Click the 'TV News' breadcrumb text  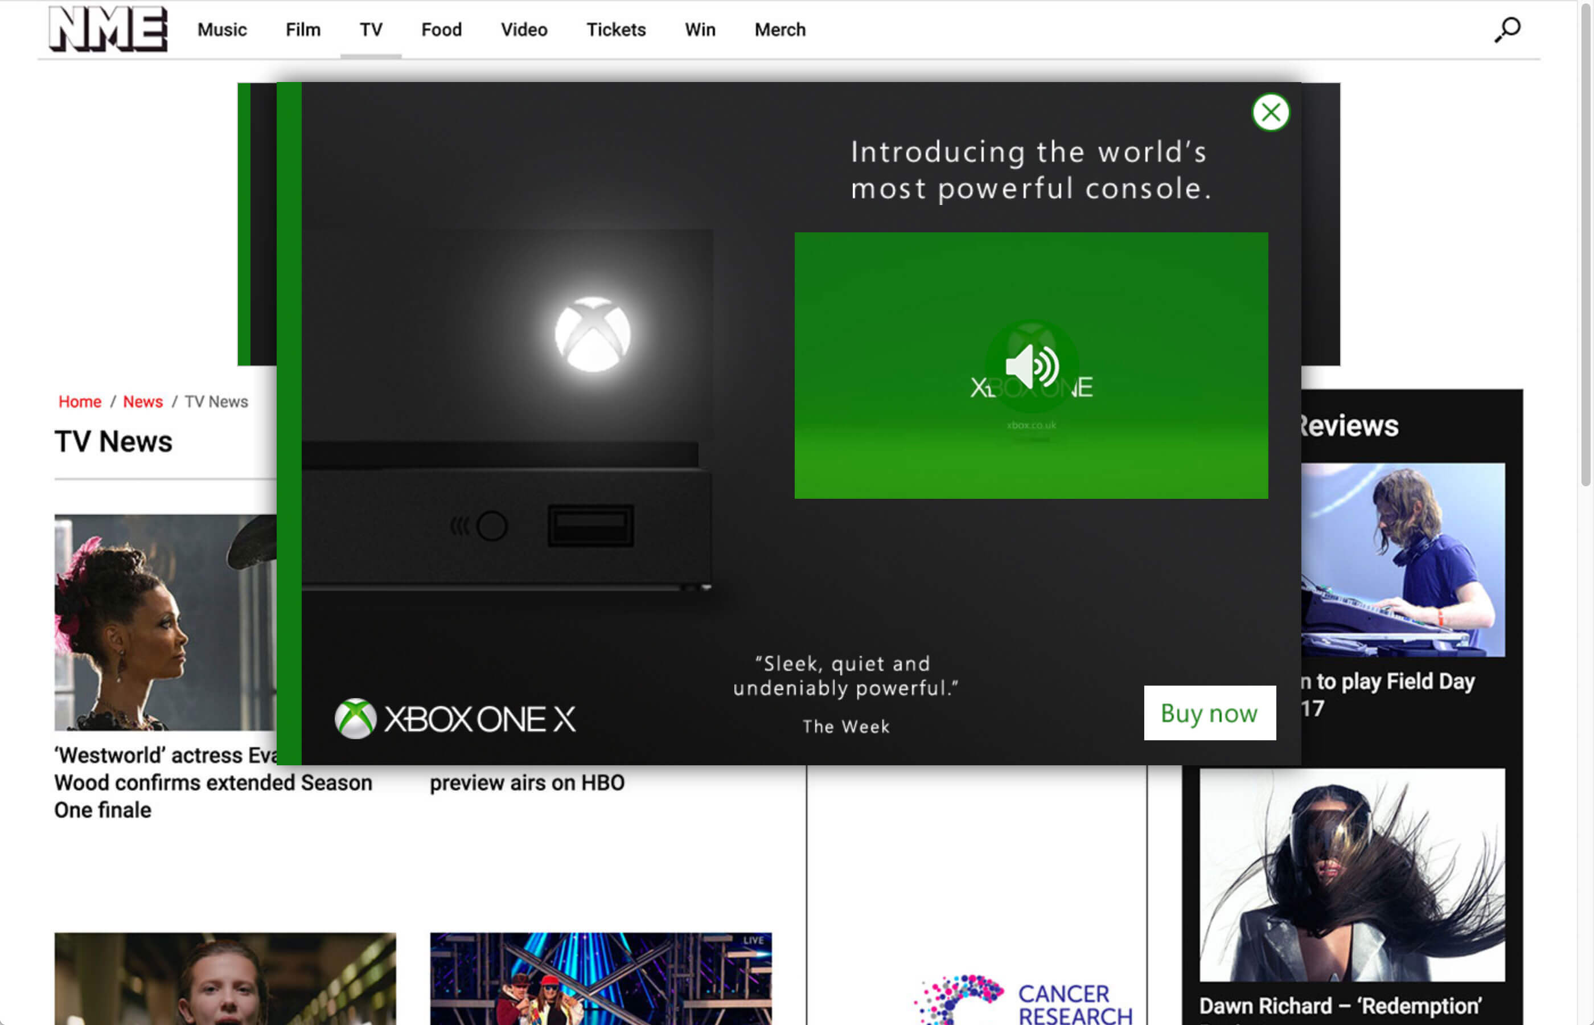(216, 402)
